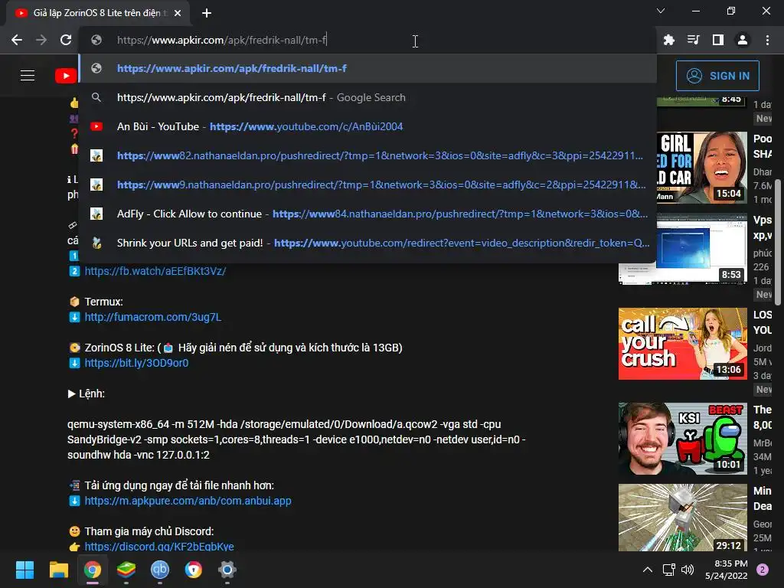Open BlueStacks from the taskbar

(126, 570)
